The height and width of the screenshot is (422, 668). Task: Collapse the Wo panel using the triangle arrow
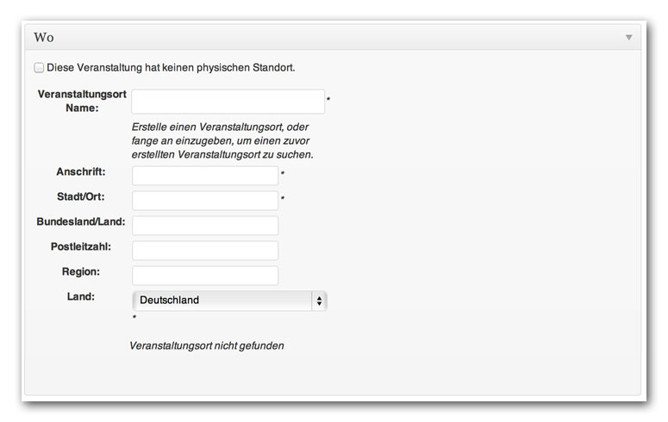coord(628,38)
